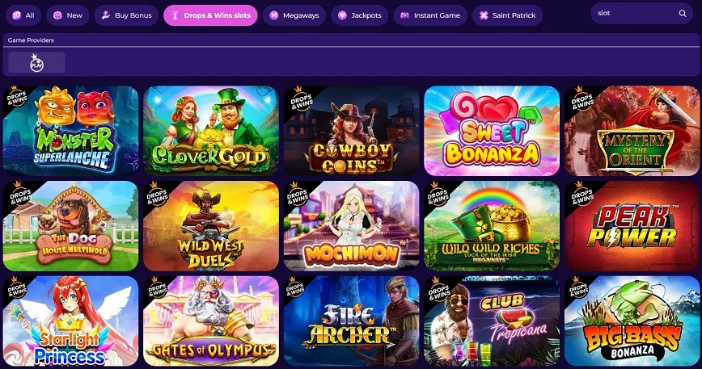702x369 pixels.
Task: Click the Instant Game tab's icon
Action: point(404,15)
